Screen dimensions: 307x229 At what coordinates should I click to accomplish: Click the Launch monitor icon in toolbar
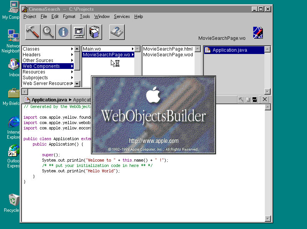click(x=79, y=32)
